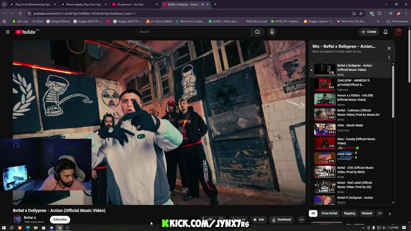
Task: Click the Create button
Action: 369,32
